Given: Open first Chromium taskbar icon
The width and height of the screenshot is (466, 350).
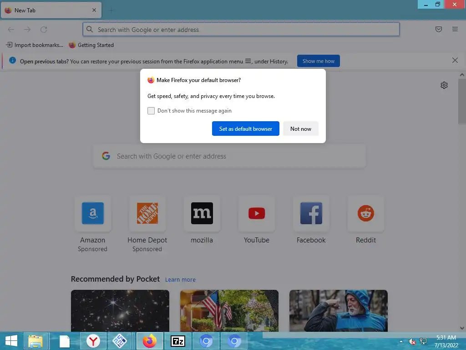Looking at the screenshot, I should 206,341.
